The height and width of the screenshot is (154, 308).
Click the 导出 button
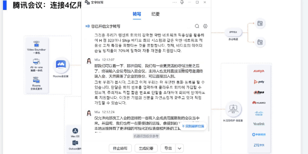pyautogui.click(x=168, y=148)
